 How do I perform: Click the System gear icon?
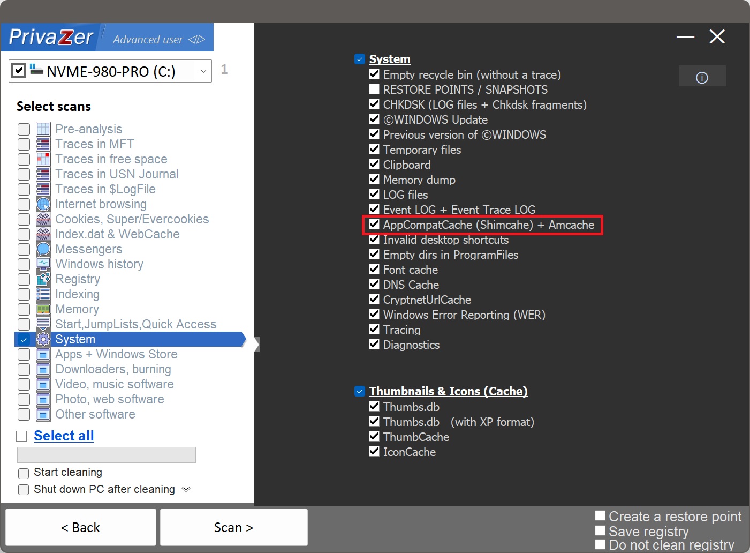click(x=43, y=339)
